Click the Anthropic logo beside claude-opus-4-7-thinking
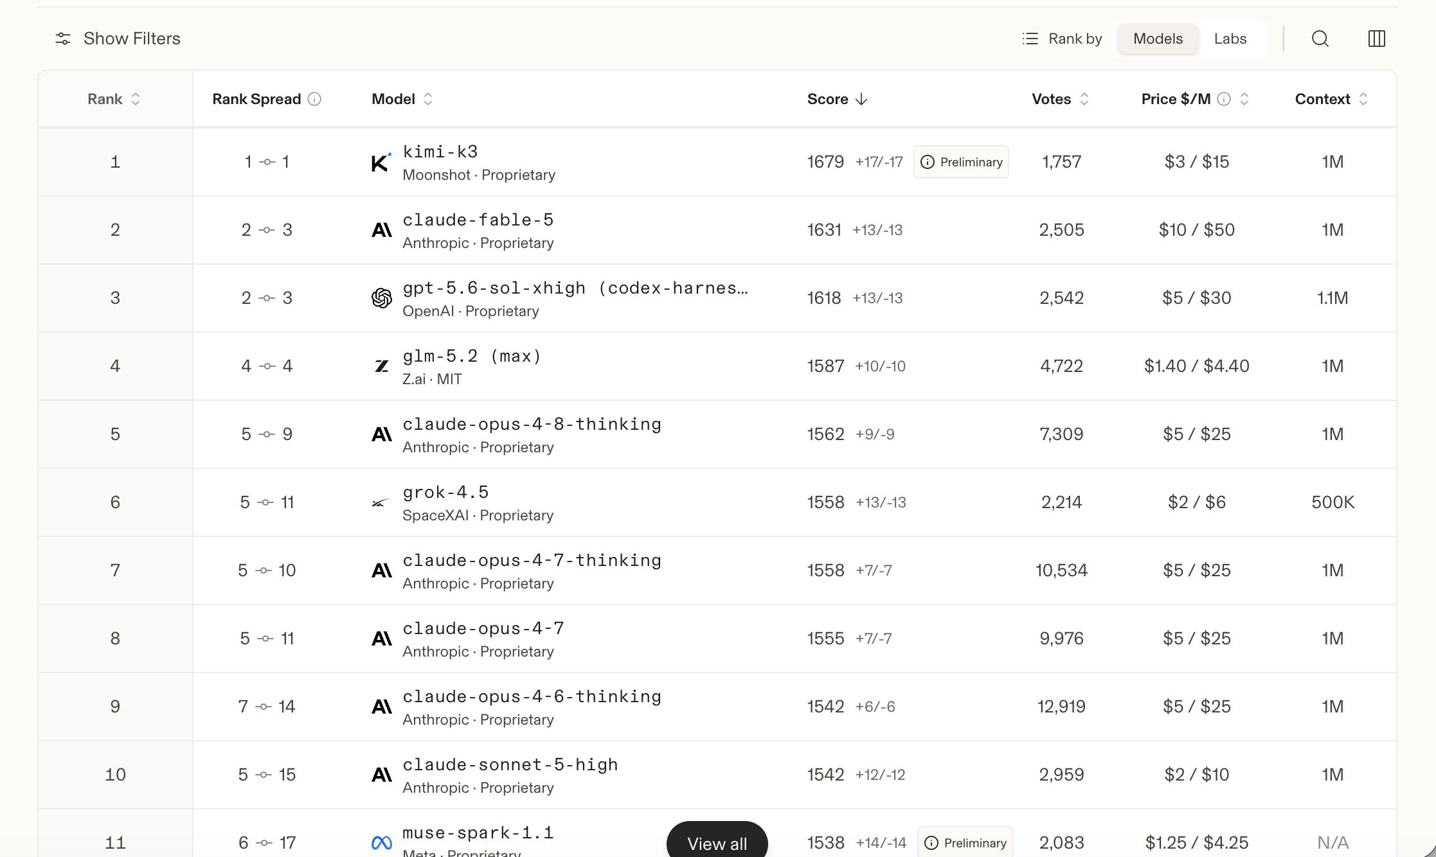Viewport: 1436px width, 857px height. point(381,570)
